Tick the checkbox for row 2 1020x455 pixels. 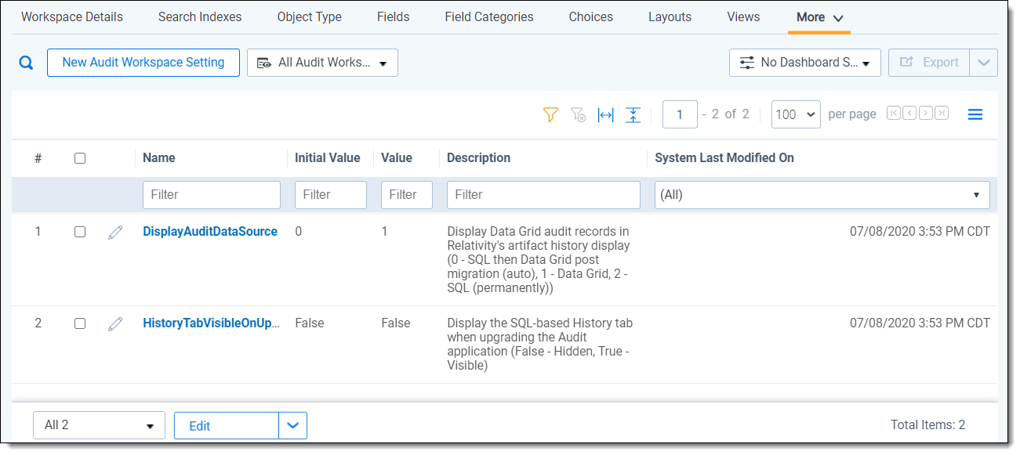pyautogui.click(x=79, y=323)
